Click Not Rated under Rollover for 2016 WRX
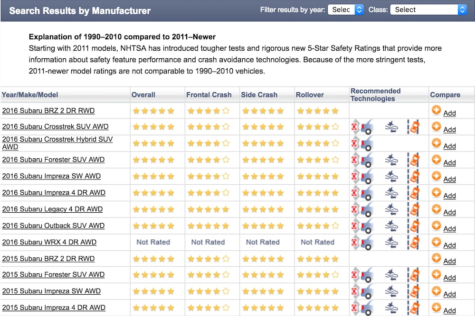This screenshot has width=475, height=316. [317, 242]
